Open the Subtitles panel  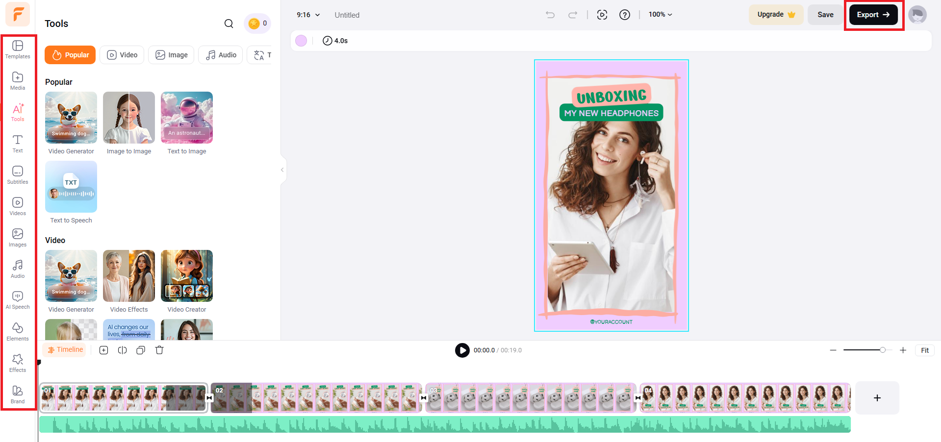point(18,174)
